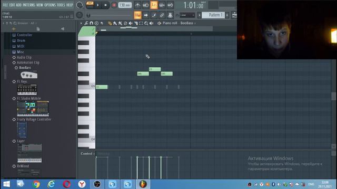337x189 pixels.
Task: Click the song position slider
Action: coord(109,15)
